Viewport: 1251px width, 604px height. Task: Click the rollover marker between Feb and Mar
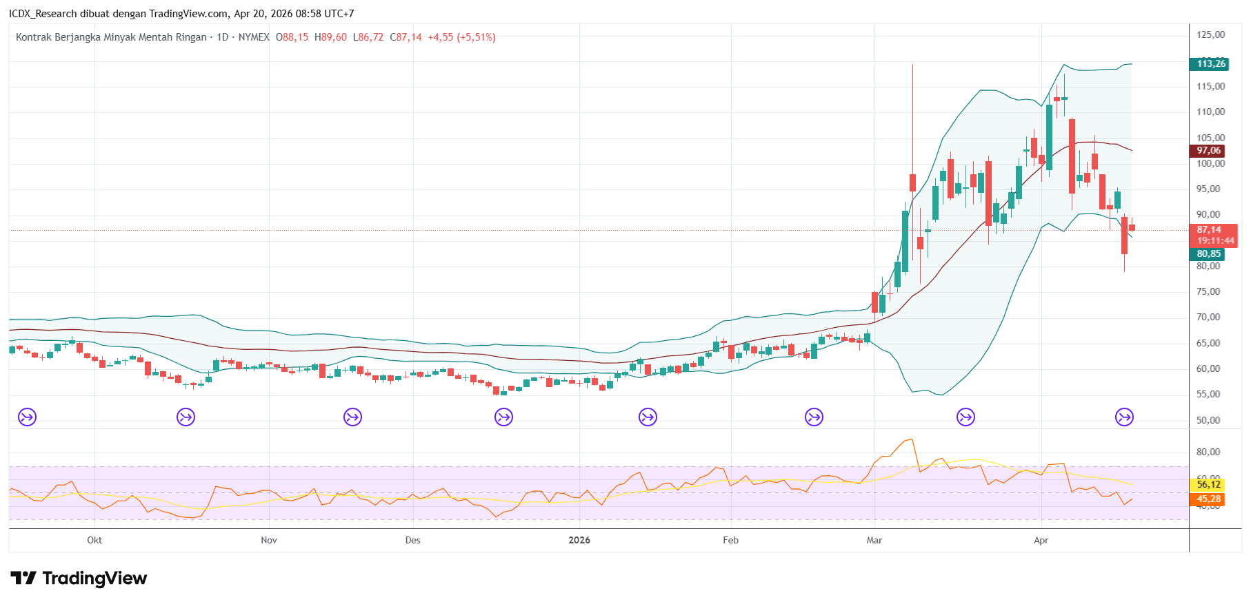tap(814, 417)
